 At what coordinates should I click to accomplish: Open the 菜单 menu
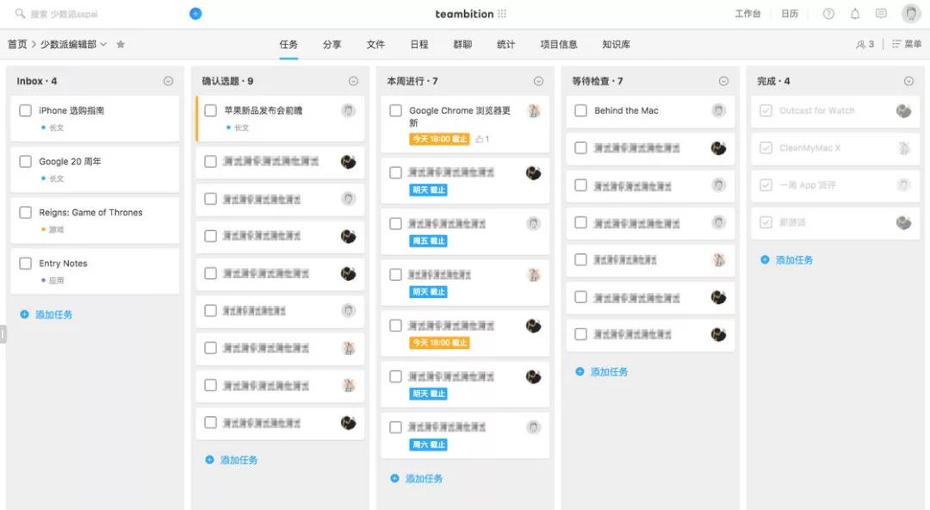point(907,44)
